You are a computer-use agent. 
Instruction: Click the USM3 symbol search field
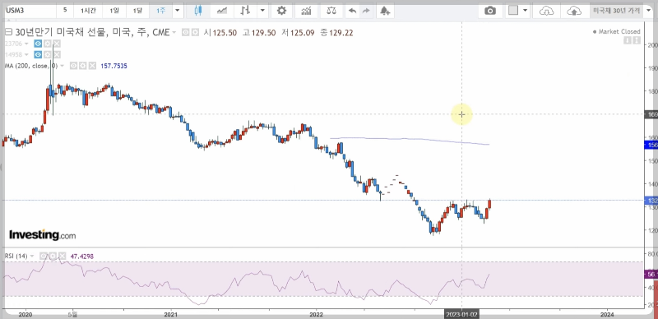pyautogui.click(x=30, y=11)
